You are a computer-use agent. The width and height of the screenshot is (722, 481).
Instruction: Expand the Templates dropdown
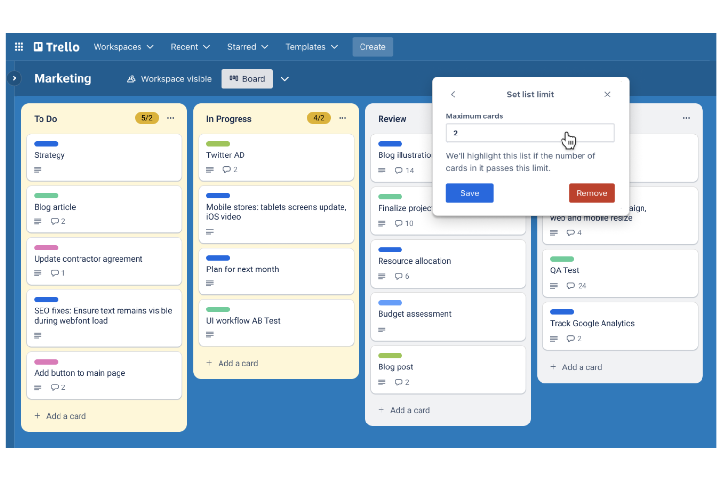coord(311,46)
